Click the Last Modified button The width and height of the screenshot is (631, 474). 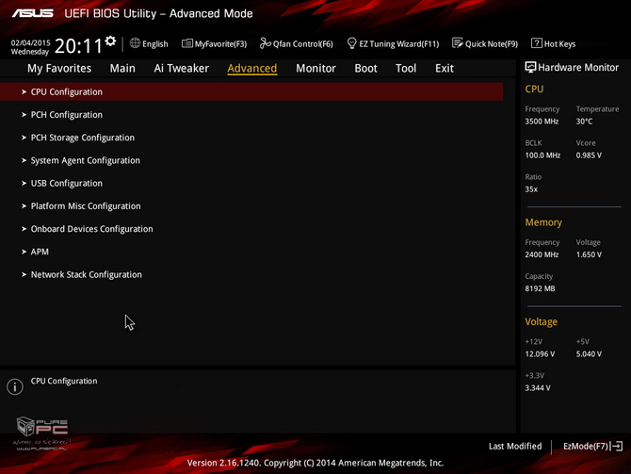click(x=515, y=446)
